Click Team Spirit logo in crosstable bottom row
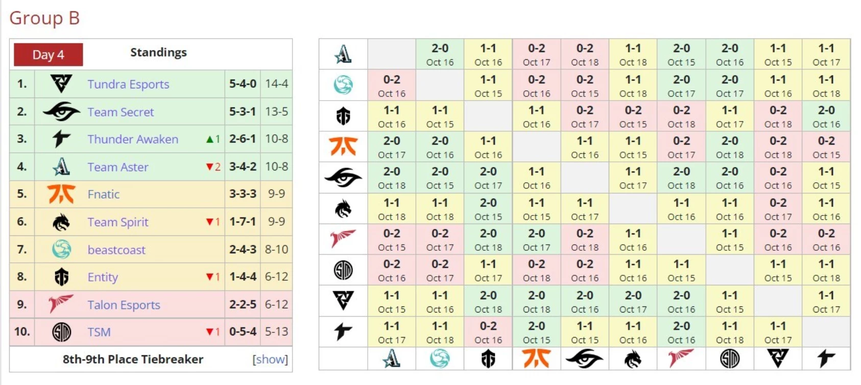The height and width of the screenshot is (385, 861). (633, 359)
